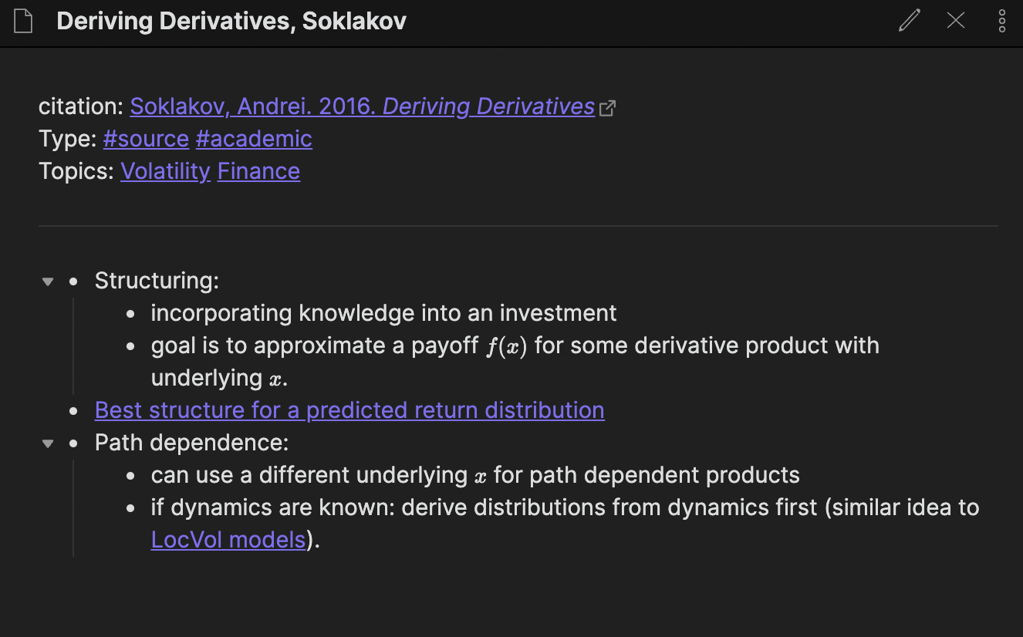Collapse the Path dependence bullet section

(48, 443)
